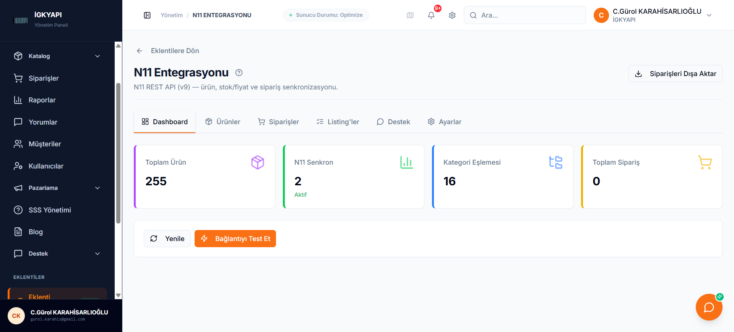734x332 pixels.
Task: Switch to the Ürünler tab
Action: tap(222, 122)
